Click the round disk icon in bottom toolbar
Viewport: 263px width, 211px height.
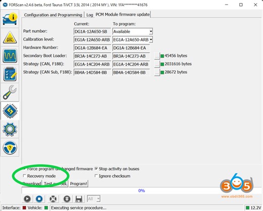(67, 199)
